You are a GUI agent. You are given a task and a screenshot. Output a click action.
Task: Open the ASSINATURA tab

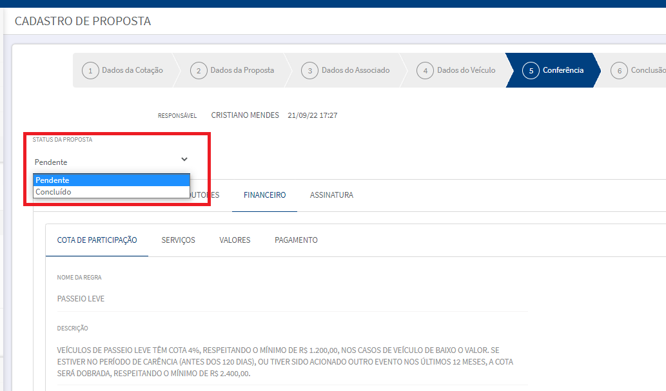pos(331,195)
